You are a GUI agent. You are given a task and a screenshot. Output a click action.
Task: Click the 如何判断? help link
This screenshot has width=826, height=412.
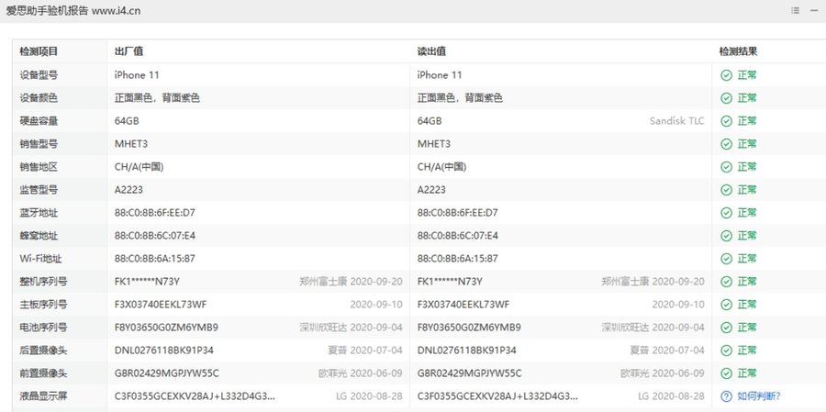click(759, 396)
